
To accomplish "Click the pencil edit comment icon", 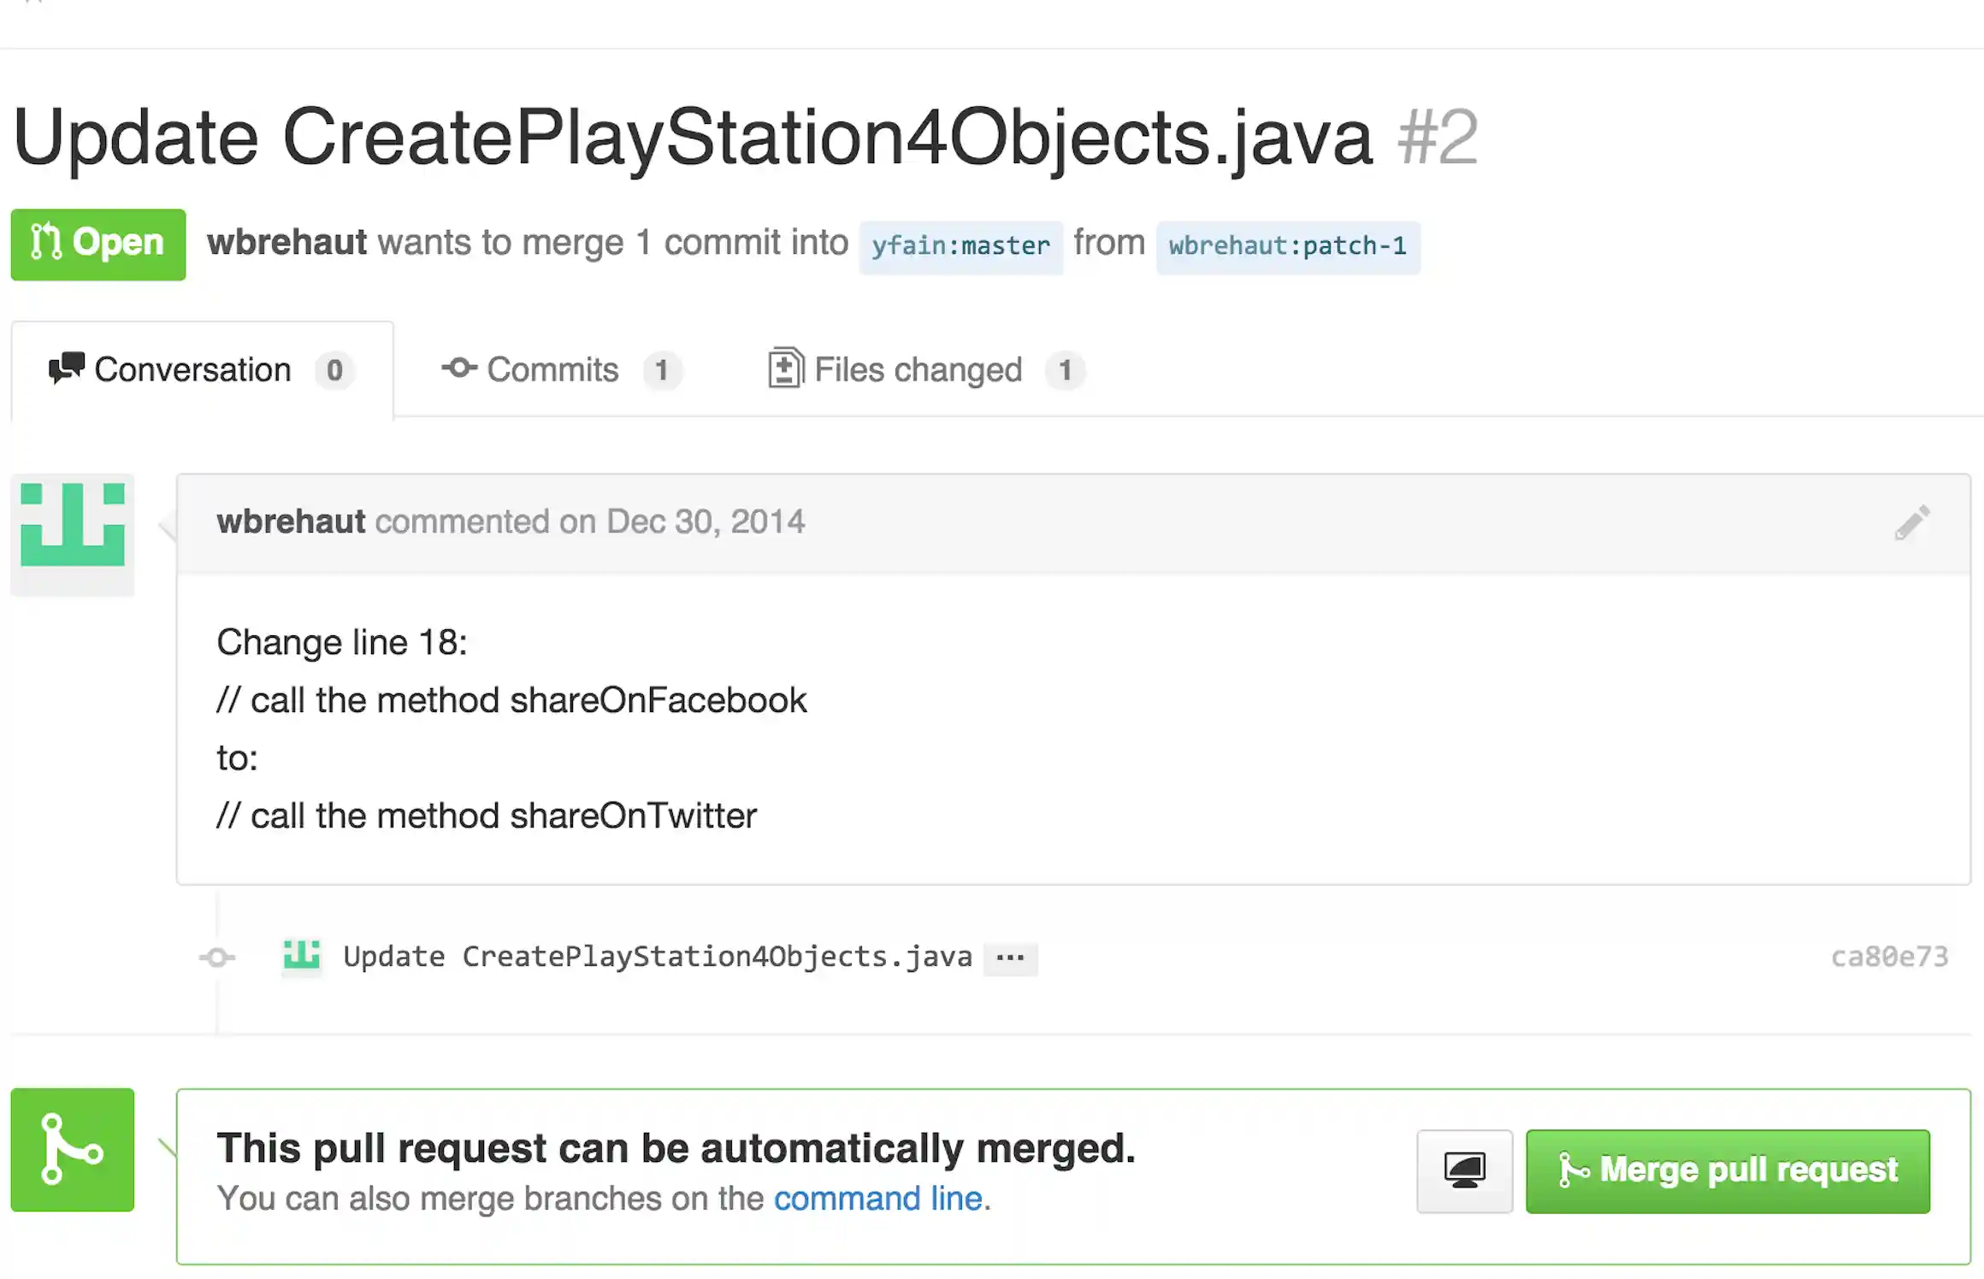I will [1912, 522].
